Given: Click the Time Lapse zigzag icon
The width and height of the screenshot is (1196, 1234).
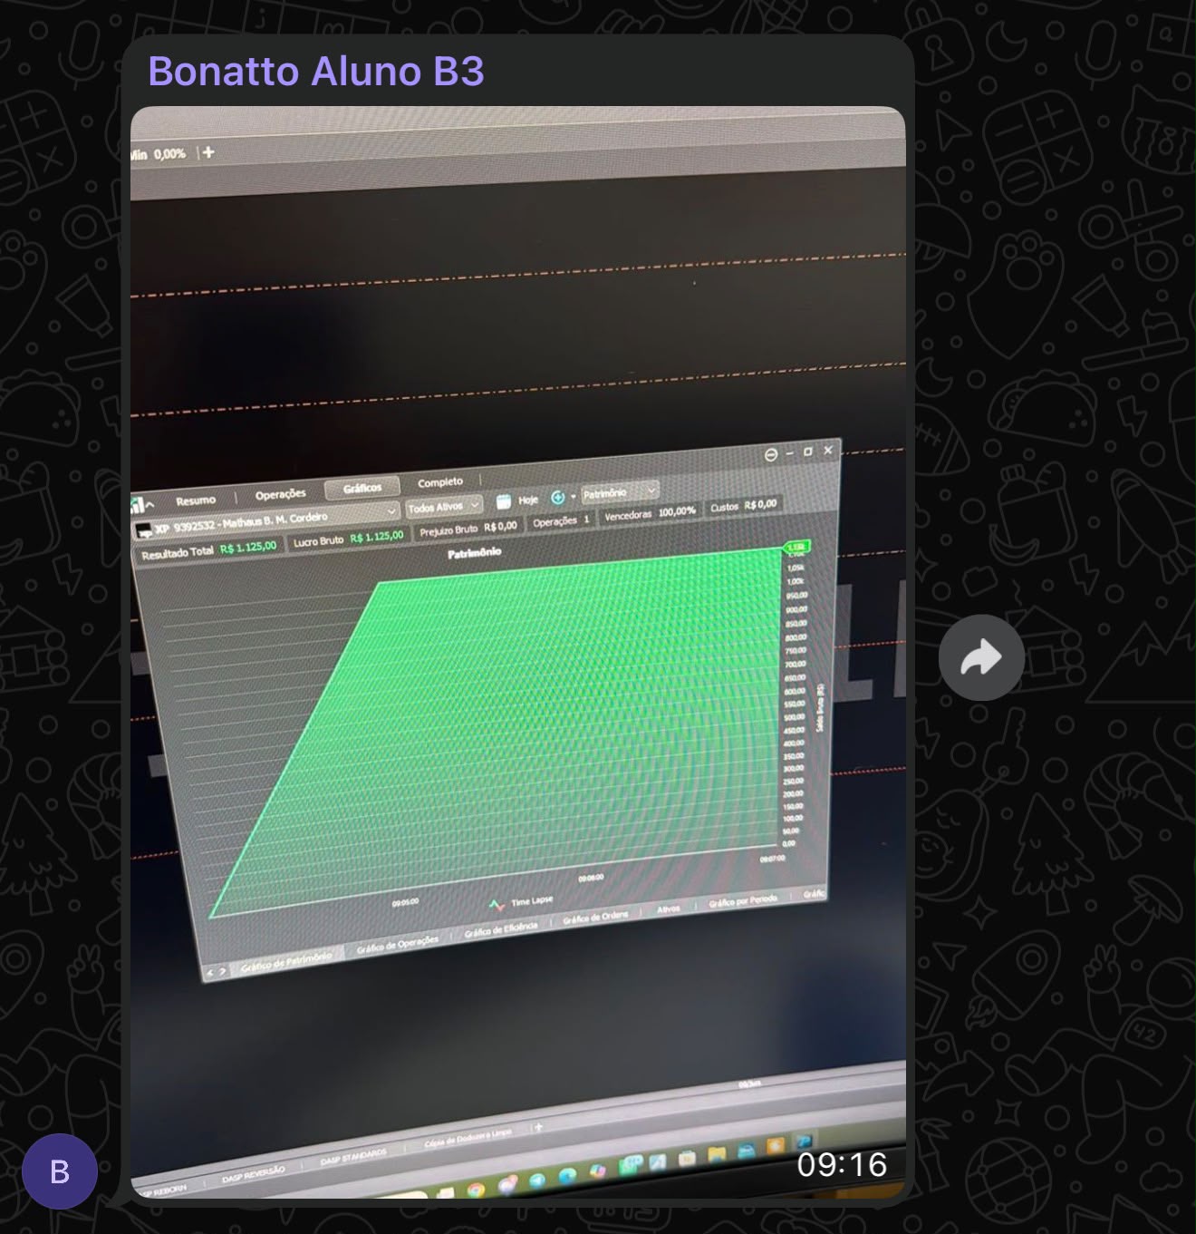Looking at the screenshot, I should (x=496, y=904).
